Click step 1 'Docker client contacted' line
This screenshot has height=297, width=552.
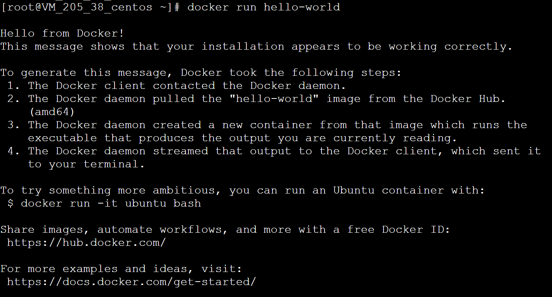point(177,86)
